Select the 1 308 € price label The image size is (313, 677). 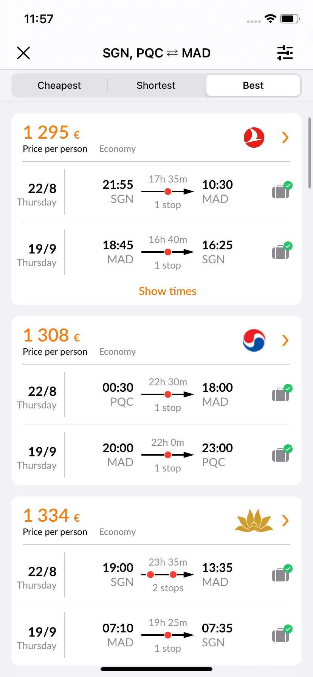51,335
